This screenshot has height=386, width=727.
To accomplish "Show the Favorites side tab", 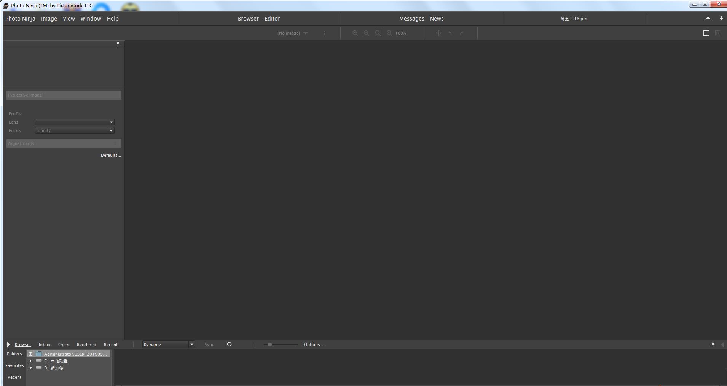I will pyautogui.click(x=14, y=365).
